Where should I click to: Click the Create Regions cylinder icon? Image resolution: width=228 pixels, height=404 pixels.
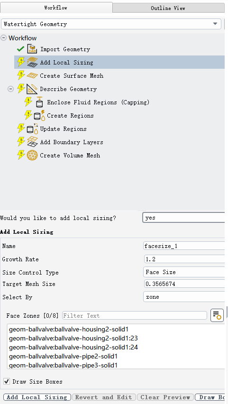pos(39,116)
